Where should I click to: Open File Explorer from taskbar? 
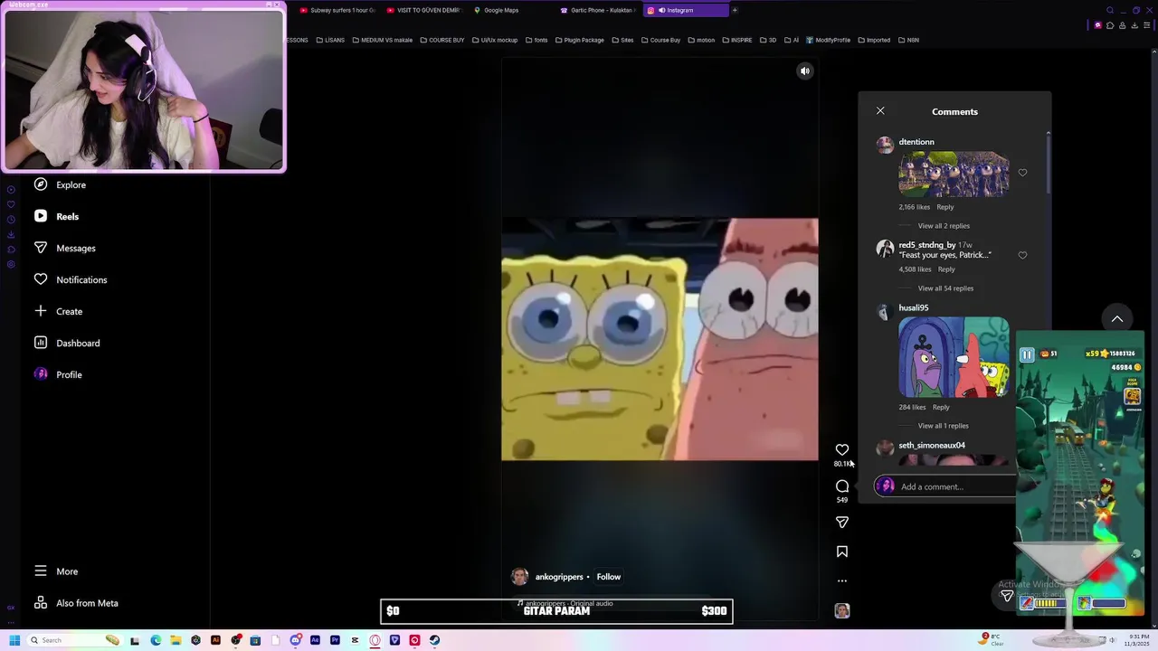176,640
